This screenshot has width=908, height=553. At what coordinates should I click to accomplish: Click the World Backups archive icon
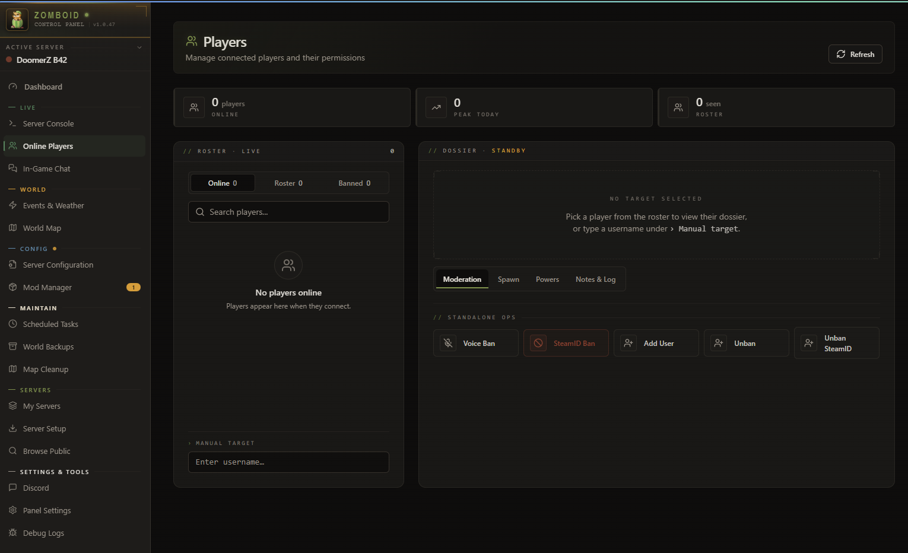[12, 347]
